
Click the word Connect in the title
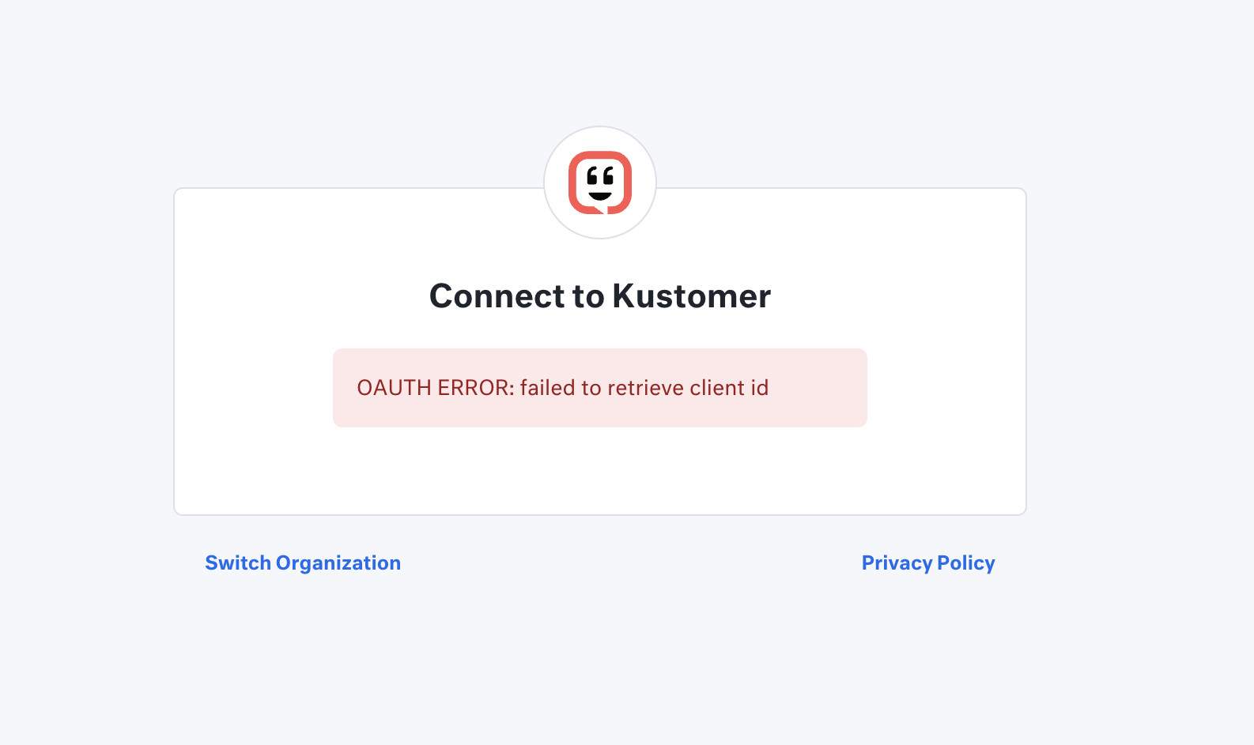pos(497,296)
